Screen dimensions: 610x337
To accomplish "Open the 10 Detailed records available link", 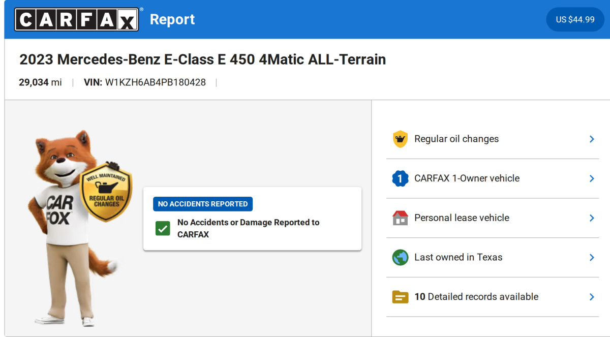I will point(476,297).
